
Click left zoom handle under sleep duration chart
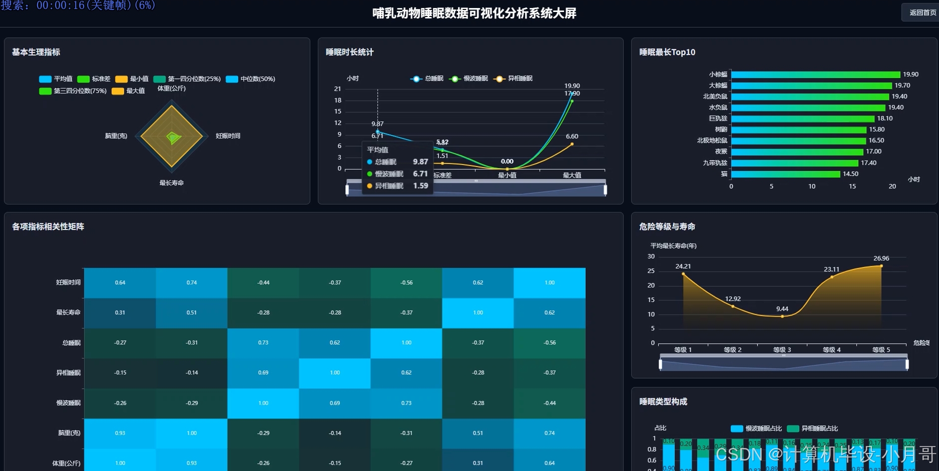[x=347, y=189]
